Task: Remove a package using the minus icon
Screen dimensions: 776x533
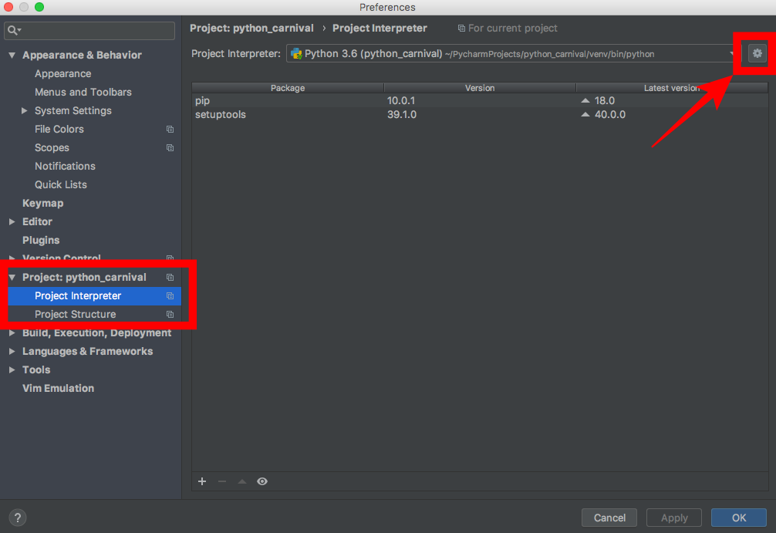Action: [221, 481]
